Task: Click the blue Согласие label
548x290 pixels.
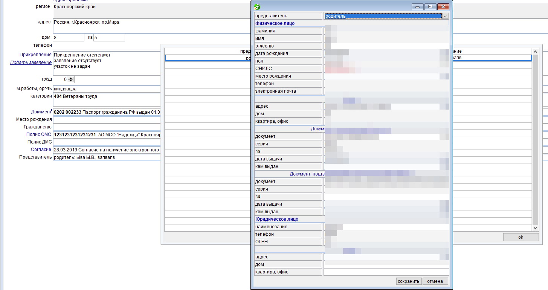Action: click(41, 150)
